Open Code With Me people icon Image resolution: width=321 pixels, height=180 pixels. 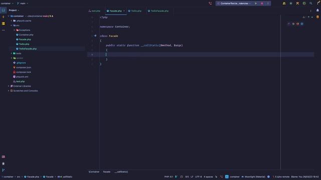284,3
